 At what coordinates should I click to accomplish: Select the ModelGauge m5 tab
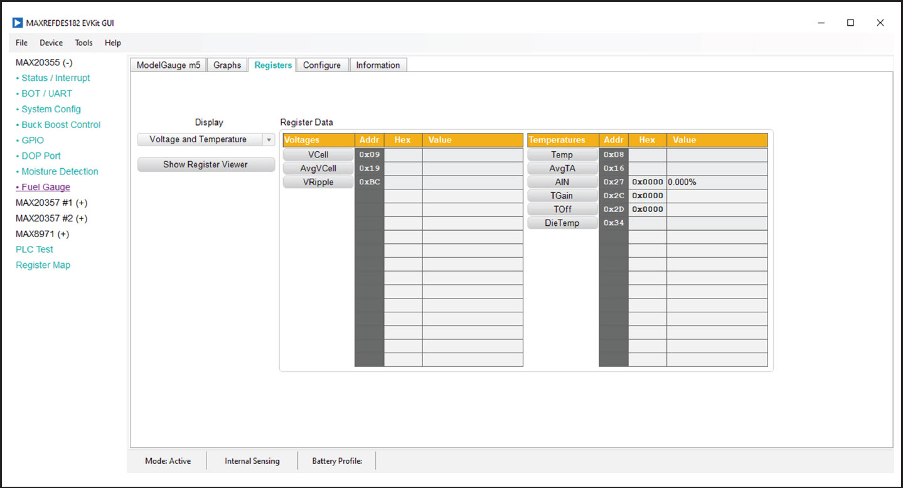tap(168, 65)
